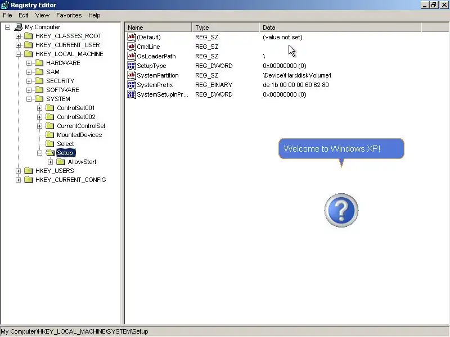Viewport: 450px width, 337px height.
Task: Sort values by Type column header
Action: point(226,28)
